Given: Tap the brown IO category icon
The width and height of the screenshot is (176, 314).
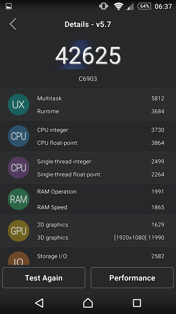Looking at the screenshot, I should (x=19, y=258).
